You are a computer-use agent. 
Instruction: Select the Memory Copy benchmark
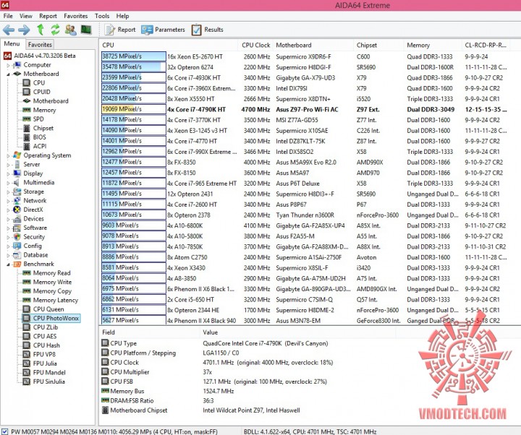point(52,291)
